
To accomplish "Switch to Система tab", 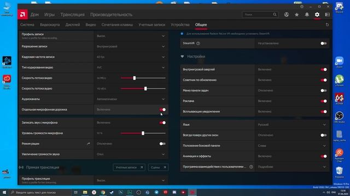I will [x=27, y=24].
